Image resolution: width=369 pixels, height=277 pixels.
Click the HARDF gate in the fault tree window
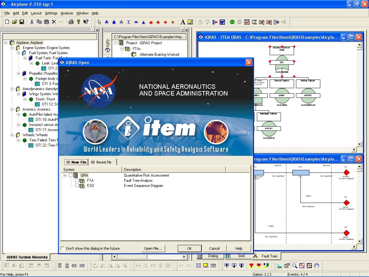(269, 129)
